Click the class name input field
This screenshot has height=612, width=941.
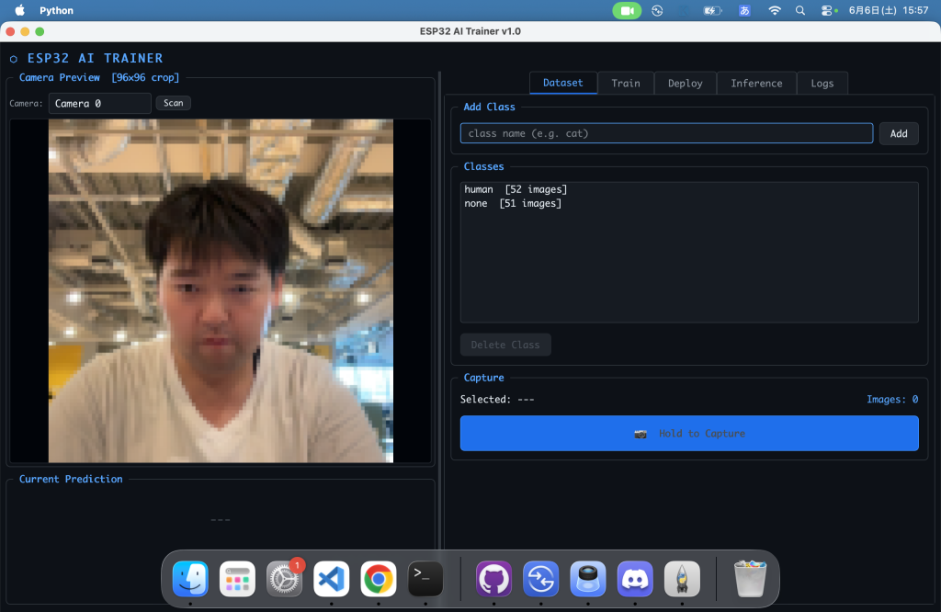(x=666, y=133)
